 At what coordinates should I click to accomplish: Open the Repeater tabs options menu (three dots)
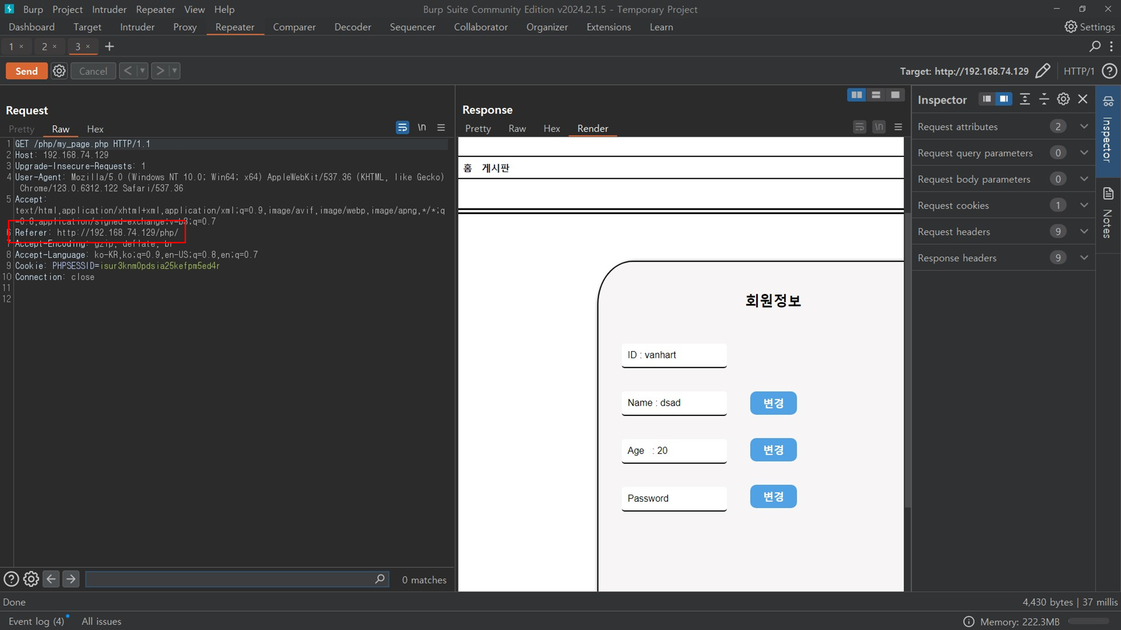[x=1111, y=46]
